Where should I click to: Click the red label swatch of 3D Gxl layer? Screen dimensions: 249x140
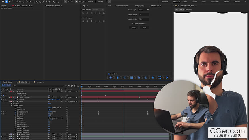point(11,91)
